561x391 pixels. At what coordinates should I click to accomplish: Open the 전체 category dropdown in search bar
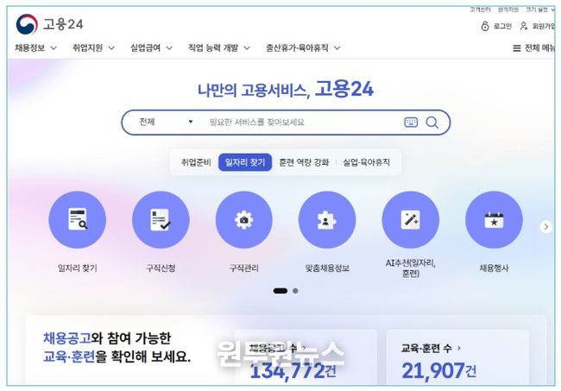(x=166, y=122)
